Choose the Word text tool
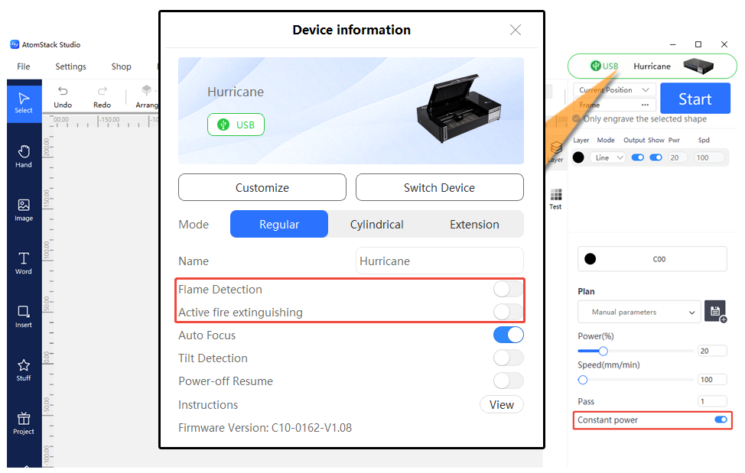The height and width of the screenshot is (473, 745). pyautogui.click(x=24, y=264)
